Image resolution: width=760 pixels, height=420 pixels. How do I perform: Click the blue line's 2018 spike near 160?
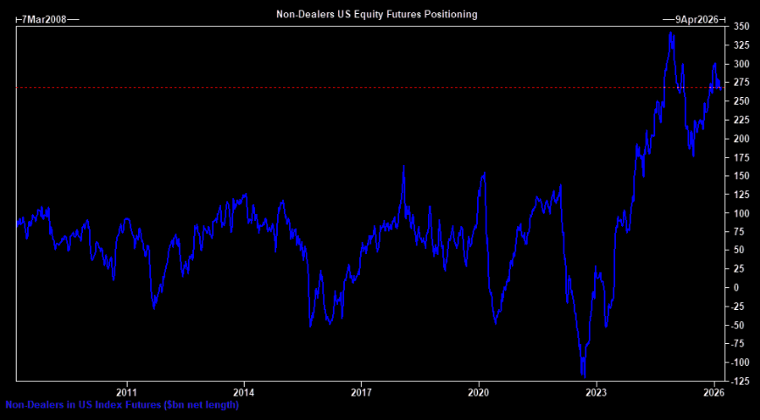point(404,167)
